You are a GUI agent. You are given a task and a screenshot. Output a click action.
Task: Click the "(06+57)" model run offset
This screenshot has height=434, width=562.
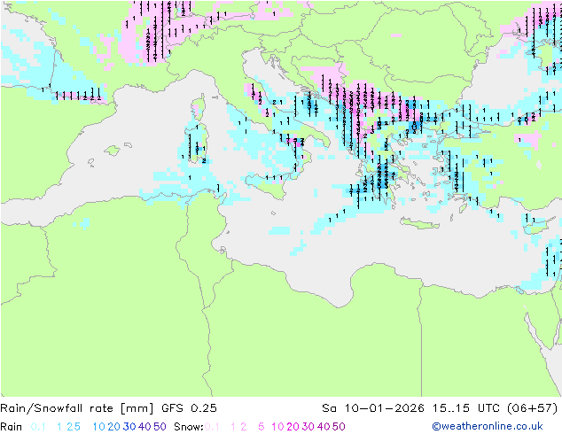pyautogui.click(x=532, y=408)
